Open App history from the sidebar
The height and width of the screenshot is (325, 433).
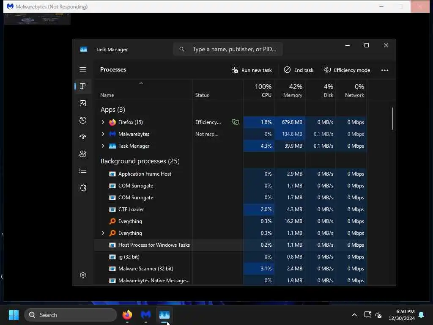pos(83,120)
